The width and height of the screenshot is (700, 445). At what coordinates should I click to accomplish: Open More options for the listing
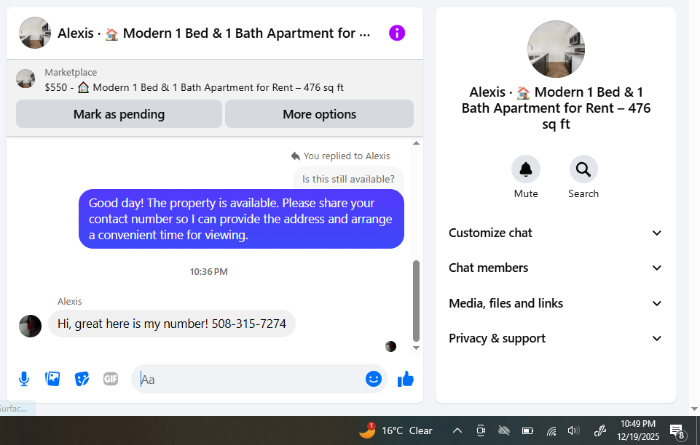pyautogui.click(x=319, y=114)
